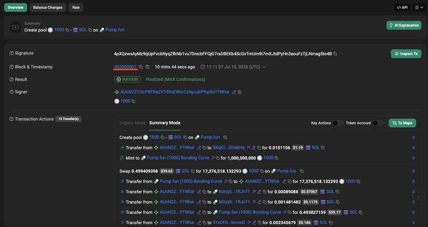Open AI Explanation
This screenshot has width=428, height=227.
pyautogui.click(x=404, y=25)
